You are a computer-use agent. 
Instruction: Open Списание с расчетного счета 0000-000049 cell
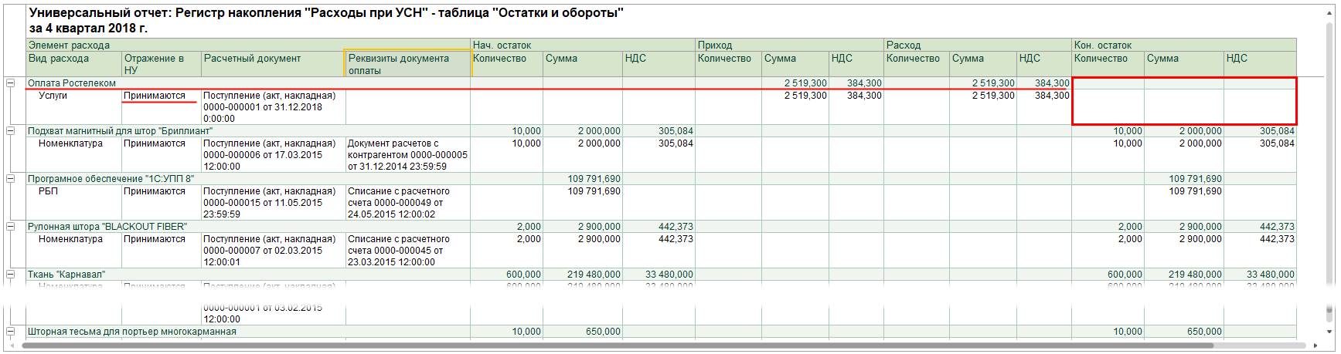(x=407, y=202)
